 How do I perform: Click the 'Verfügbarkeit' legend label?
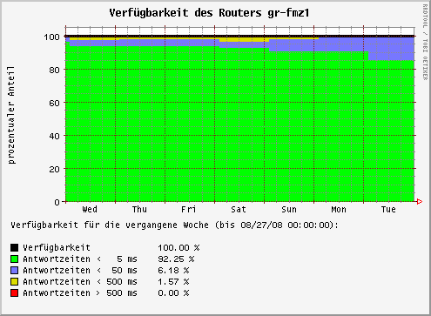point(57,247)
